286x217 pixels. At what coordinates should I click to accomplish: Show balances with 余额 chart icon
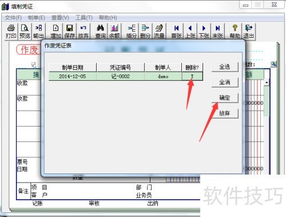tap(114, 31)
